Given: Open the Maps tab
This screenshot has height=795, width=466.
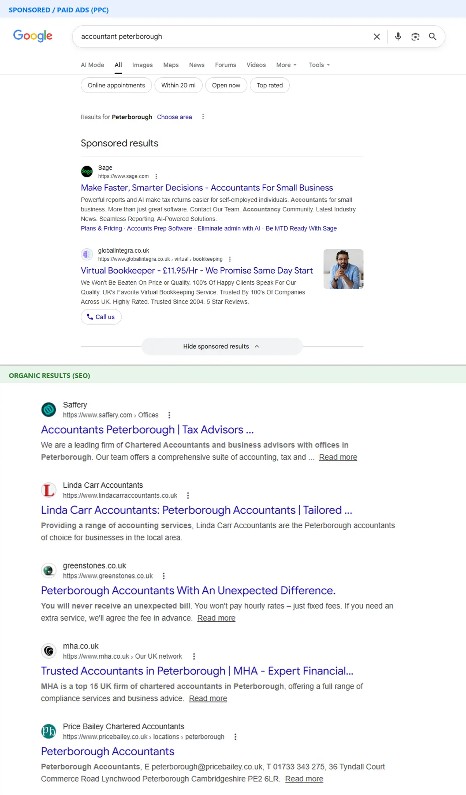Looking at the screenshot, I should point(171,65).
